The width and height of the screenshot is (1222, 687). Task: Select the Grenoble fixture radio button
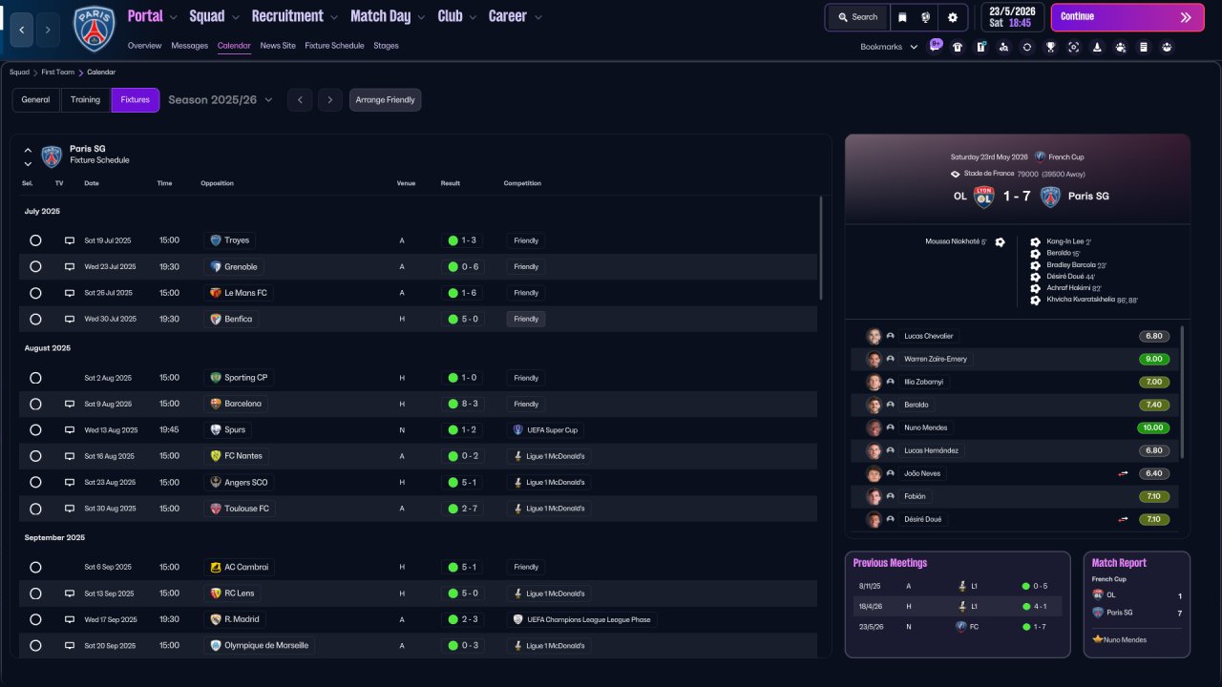[35, 267]
